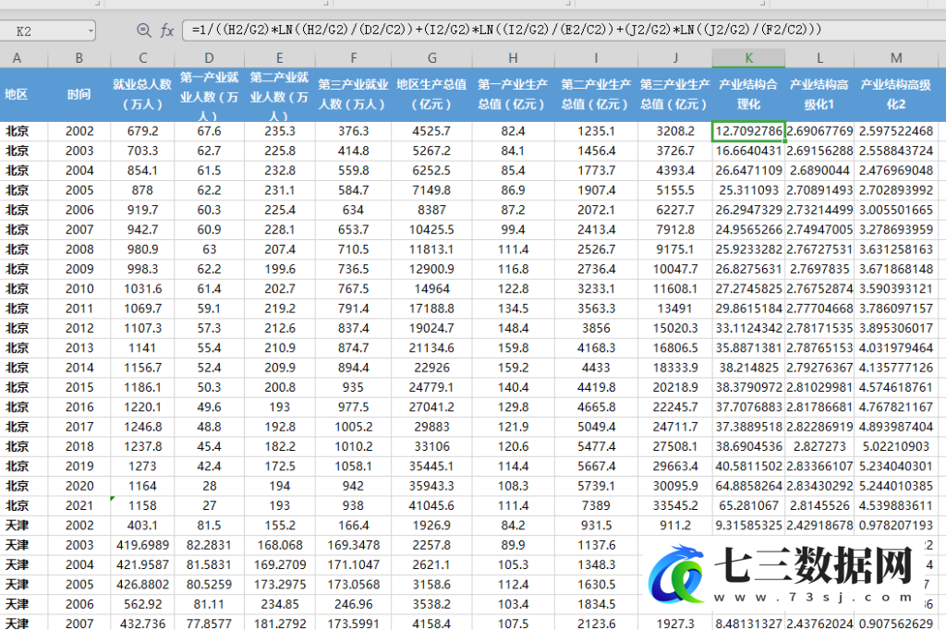946x630 pixels.
Task: Click the 第三产业生产总值（亿元） header cell
Action: coord(675,94)
